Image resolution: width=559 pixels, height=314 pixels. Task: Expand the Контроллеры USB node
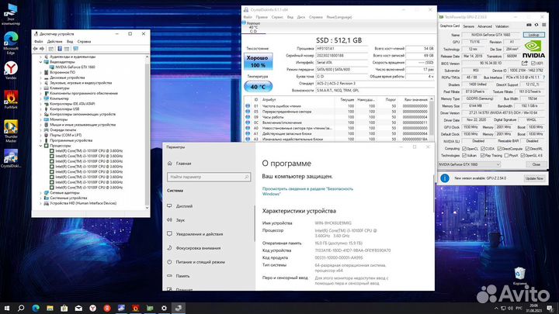point(40,109)
